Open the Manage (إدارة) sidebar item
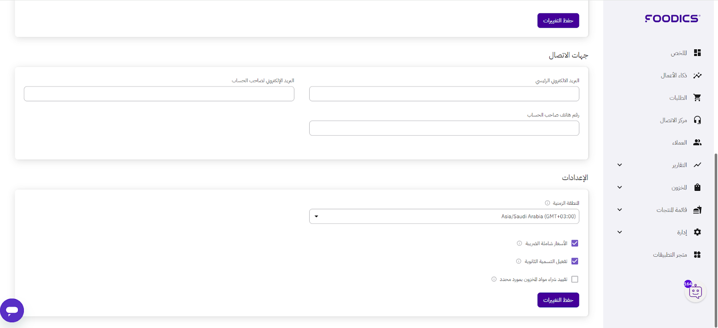Screen dimensions: 718x328 (682, 232)
